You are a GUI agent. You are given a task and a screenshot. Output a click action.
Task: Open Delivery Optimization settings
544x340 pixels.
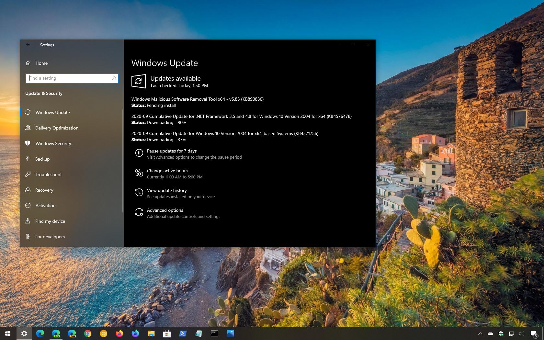click(x=57, y=128)
